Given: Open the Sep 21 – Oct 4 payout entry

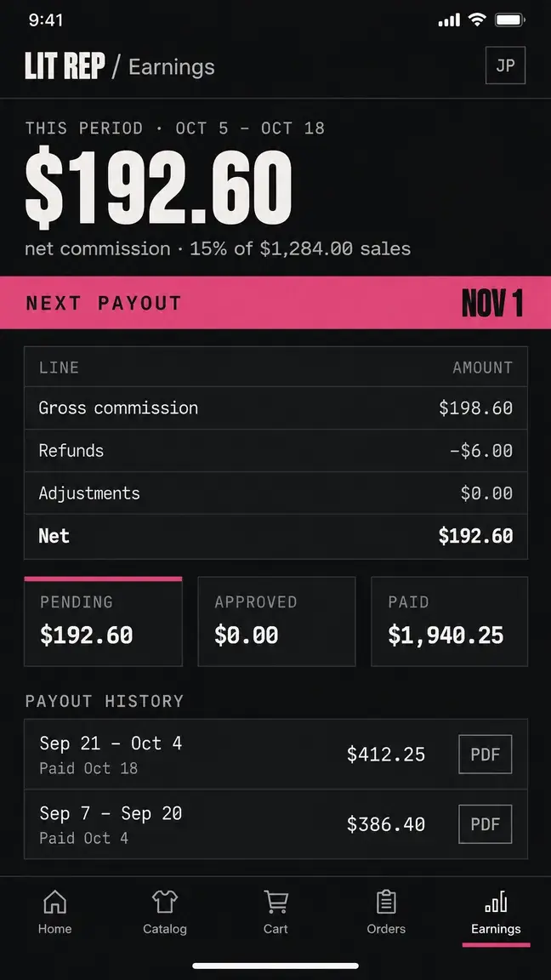Looking at the screenshot, I should [x=275, y=755].
